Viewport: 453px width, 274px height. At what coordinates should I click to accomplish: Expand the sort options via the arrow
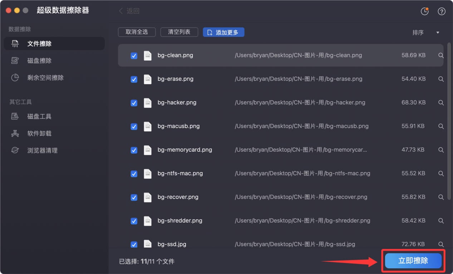437,32
